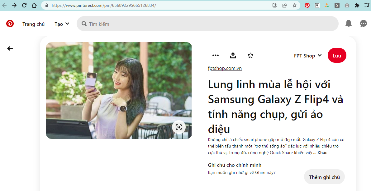Open the Extensions puzzle piece menu
371x191 pixels.
click(x=357, y=5)
